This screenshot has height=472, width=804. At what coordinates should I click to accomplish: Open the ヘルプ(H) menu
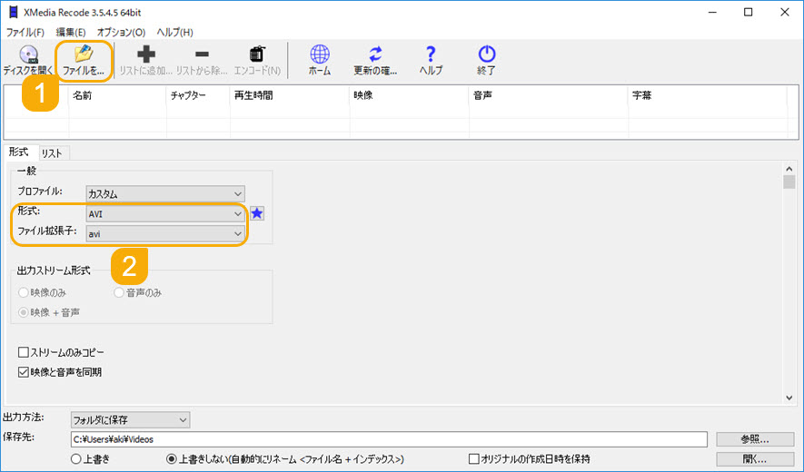174,33
